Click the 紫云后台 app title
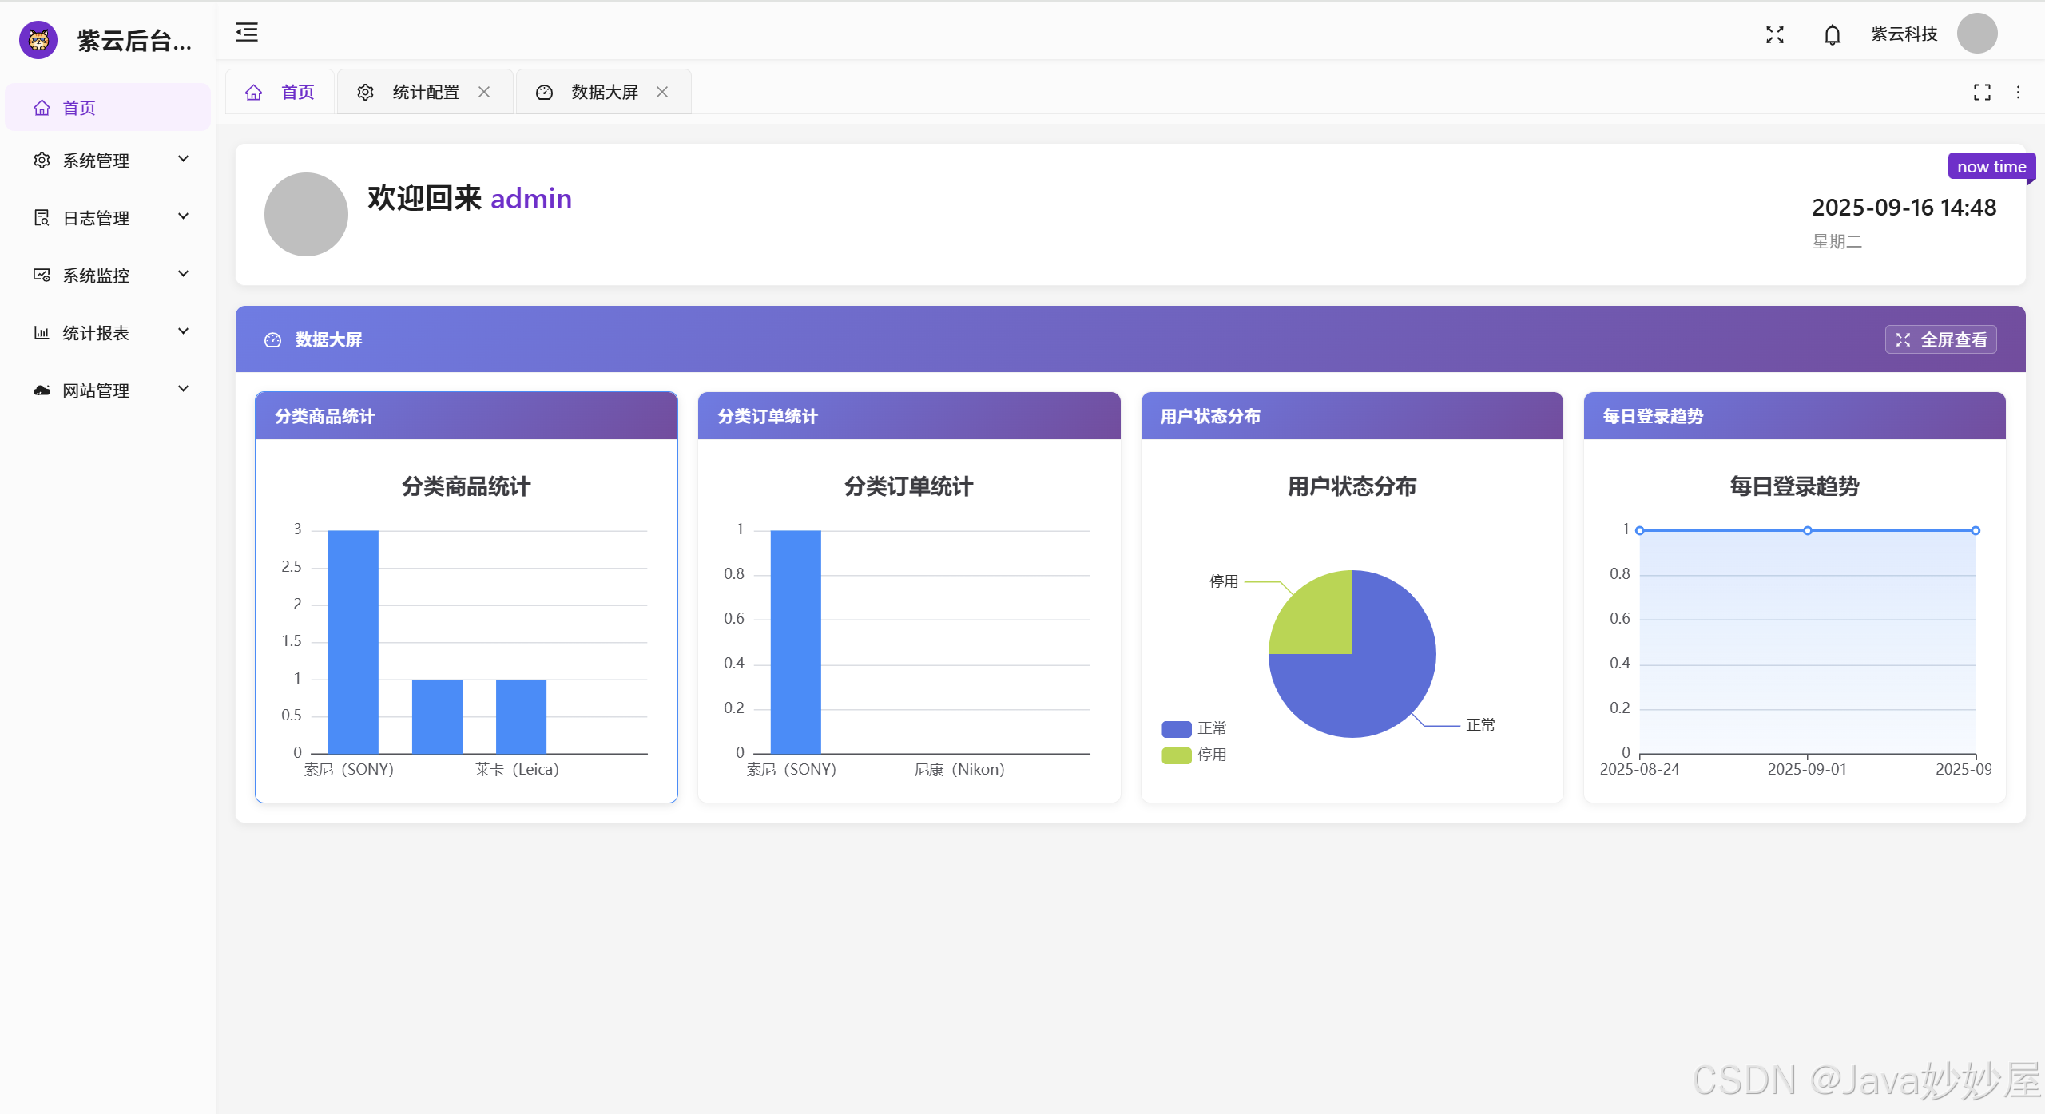This screenshot has height=1114, width=2045. 134,41
